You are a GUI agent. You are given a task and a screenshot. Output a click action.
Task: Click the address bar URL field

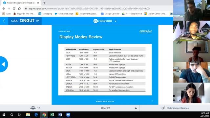(x=89, y=9)
